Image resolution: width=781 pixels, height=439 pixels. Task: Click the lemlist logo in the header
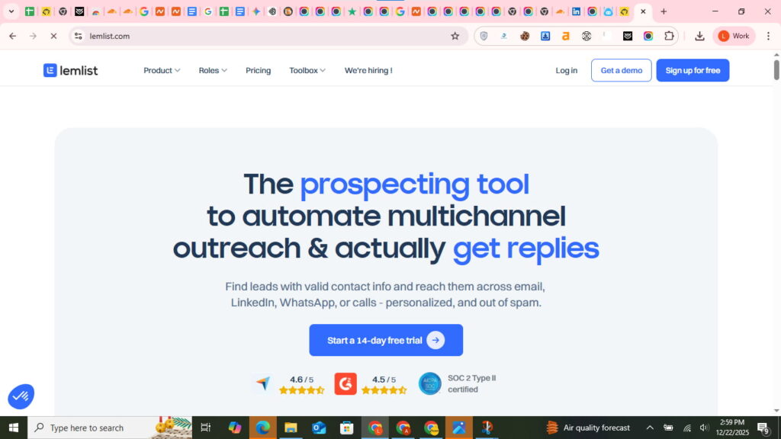coord(70,70)
